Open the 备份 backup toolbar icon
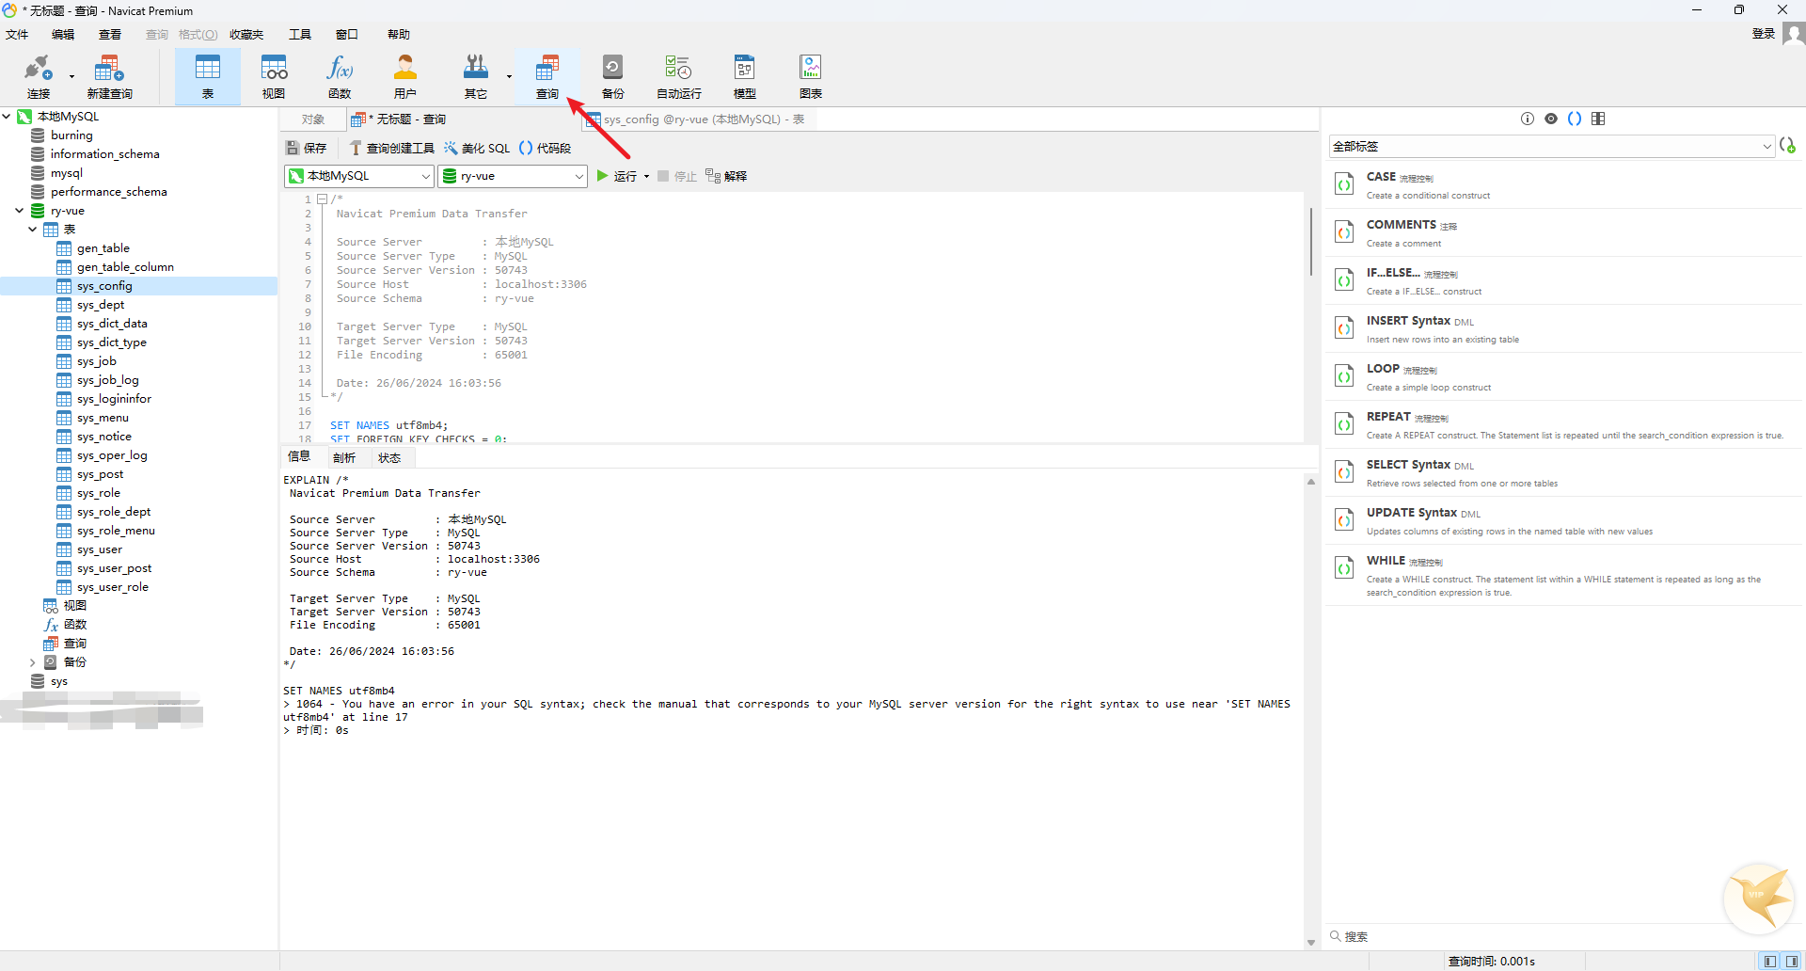The height and width of the screenshot is (971, 1806). (x=612, y=77)
